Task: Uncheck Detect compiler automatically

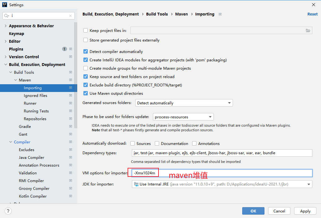Action: [x=86, y=51]
